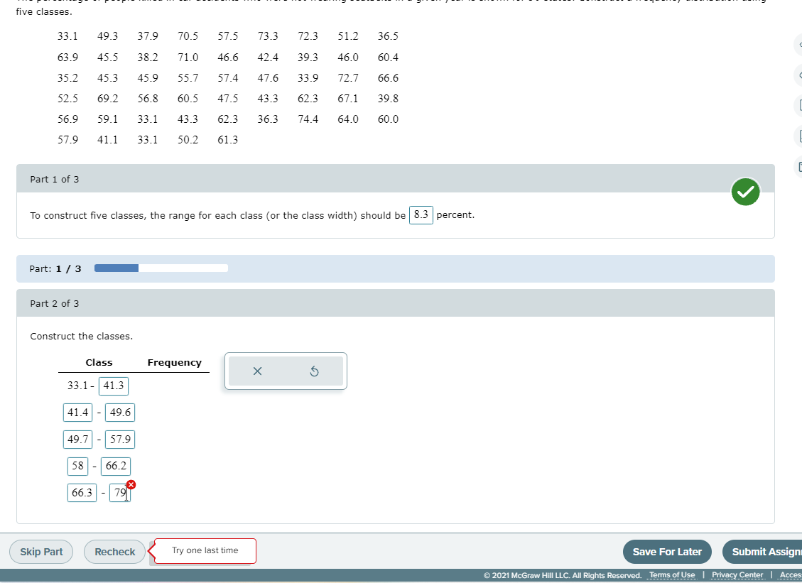802x583 pixels.
Task: Click Save For Later
Action: 666,552
